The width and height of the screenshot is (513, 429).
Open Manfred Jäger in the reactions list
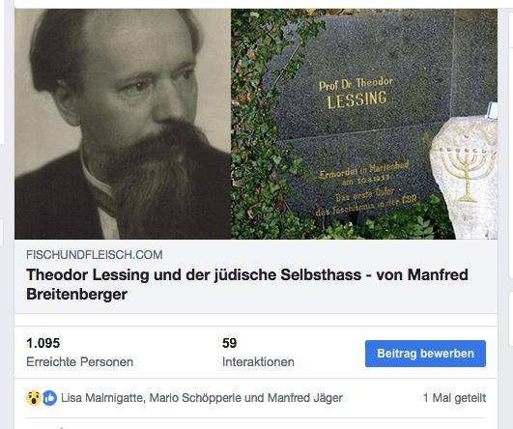pos(305,398)
